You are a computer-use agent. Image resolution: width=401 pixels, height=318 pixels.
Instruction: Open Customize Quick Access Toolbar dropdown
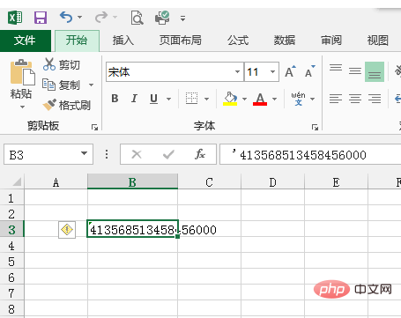182,18
